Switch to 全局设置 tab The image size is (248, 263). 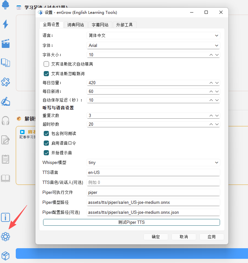click(x=51, y=25)
